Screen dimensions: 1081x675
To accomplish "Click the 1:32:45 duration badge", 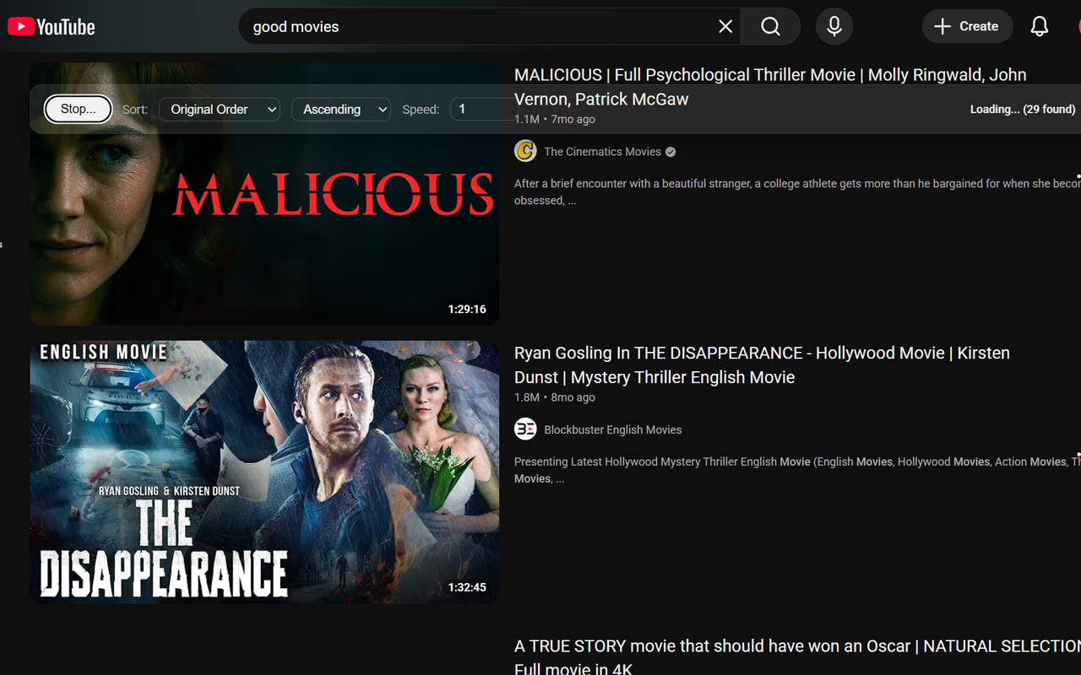I will (467, 587).
